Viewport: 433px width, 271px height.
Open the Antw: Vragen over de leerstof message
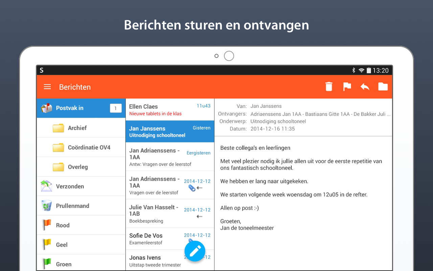pyautogui.click(x=170, y=157)
